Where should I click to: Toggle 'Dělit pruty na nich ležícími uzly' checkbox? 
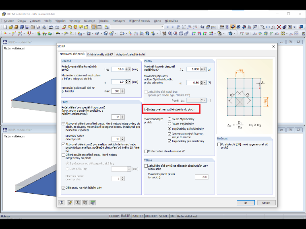click(63, 188)
